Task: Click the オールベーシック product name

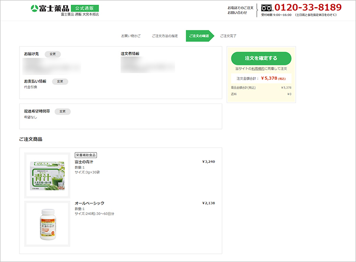Action: pos(89,203)
